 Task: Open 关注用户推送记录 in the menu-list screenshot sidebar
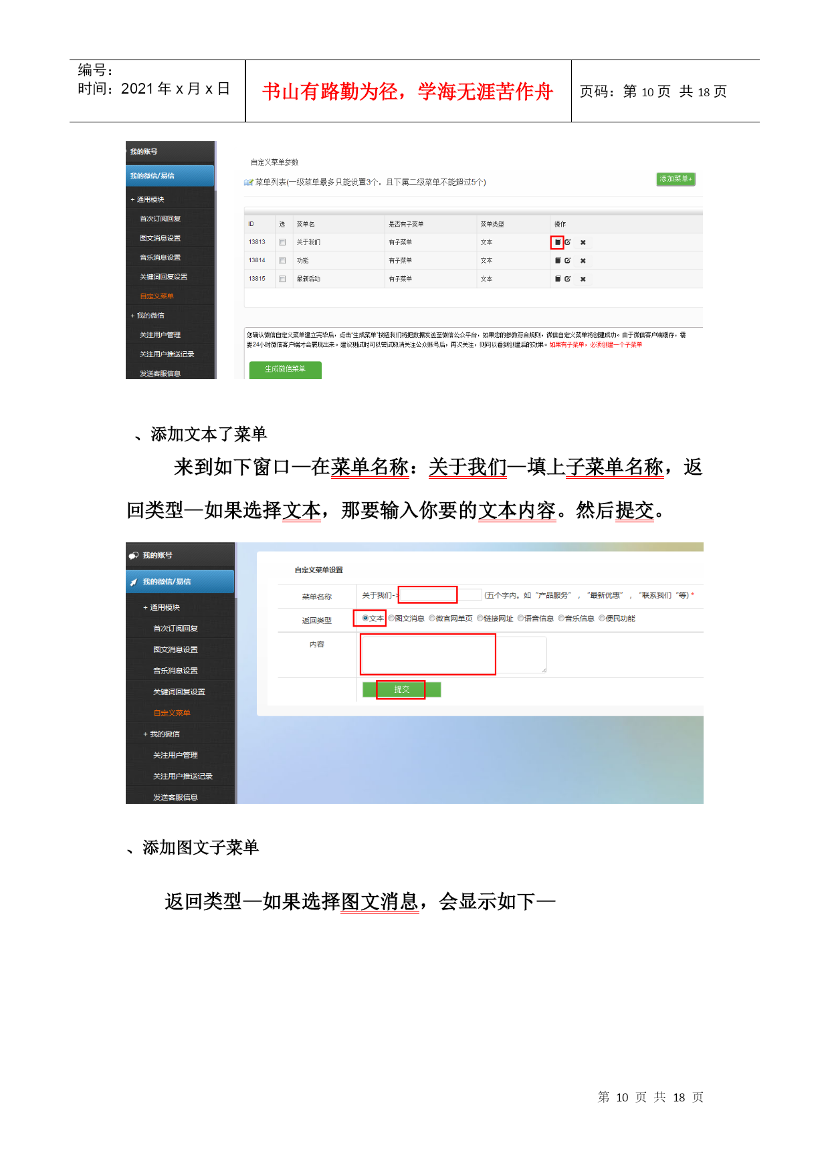point(167,354)
